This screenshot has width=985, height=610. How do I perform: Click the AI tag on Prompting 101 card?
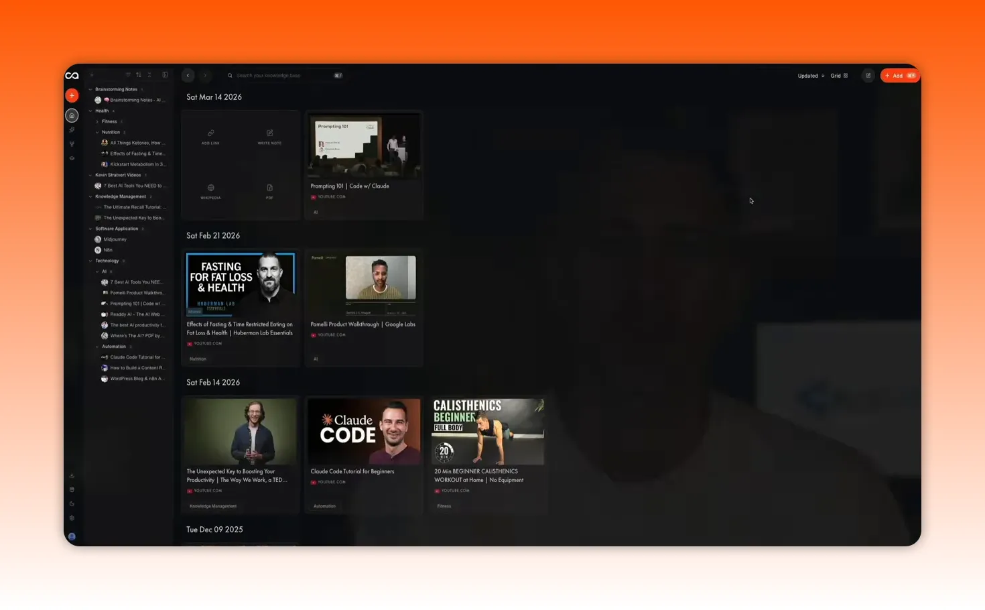click(x=316, y=212)
